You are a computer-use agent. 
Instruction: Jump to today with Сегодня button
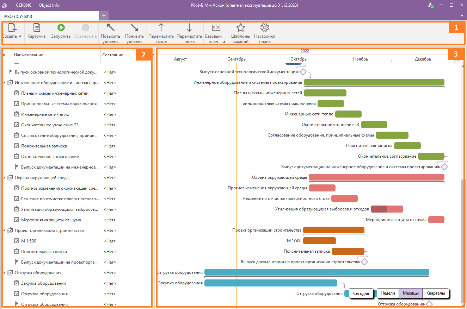[x=361, y=293]
